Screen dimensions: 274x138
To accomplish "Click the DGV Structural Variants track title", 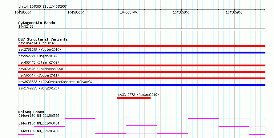I will coord(43,39).
